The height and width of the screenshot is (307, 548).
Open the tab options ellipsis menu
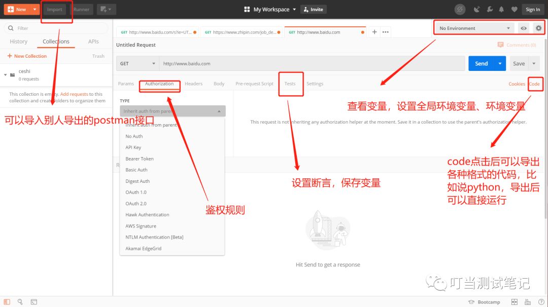(x=386, y=32)
